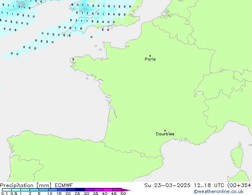Click the legend arrow tip above 50 mm
Screen dimensions: 252x195
click(x=126, y=190)
